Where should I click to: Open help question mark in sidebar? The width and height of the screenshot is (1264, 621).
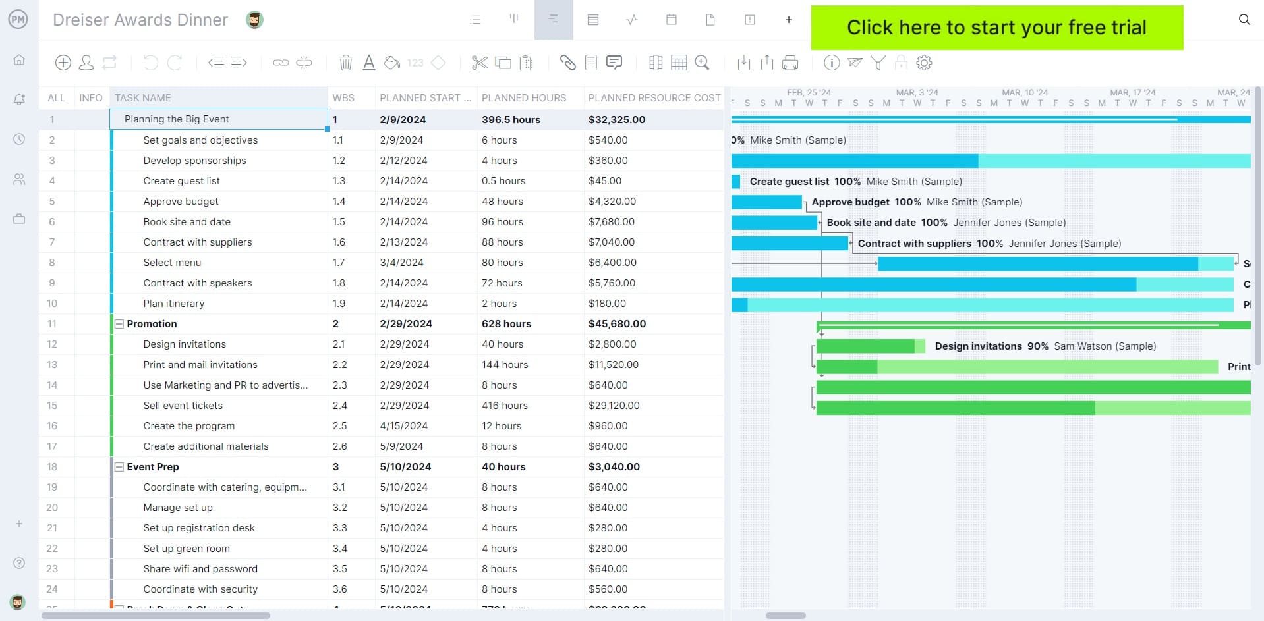click(x=19, y=563)
